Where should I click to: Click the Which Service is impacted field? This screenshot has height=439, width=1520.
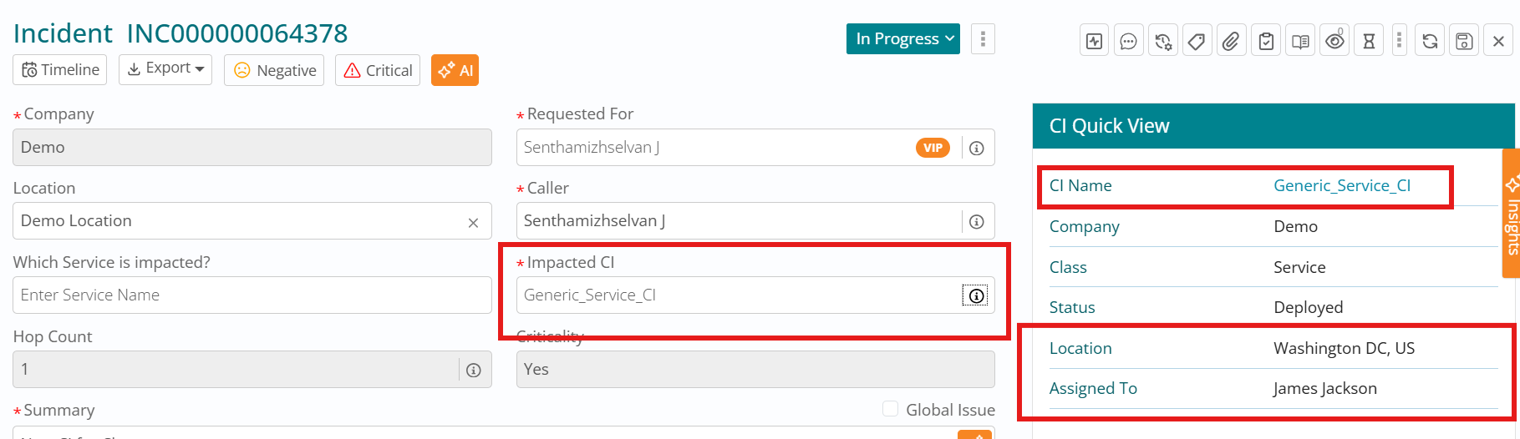click(252, 295)
